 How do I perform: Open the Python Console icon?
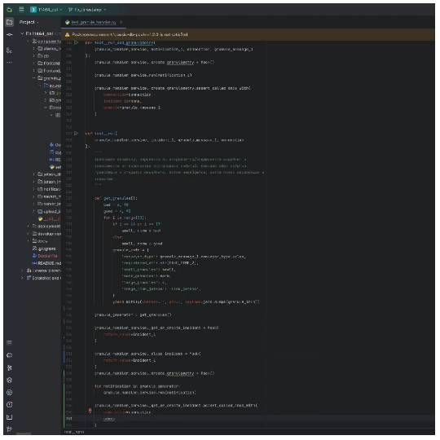pos(9,355)
